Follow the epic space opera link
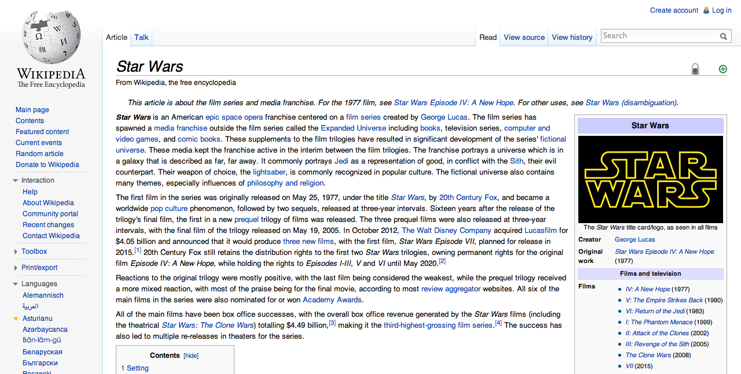The image size is (741, 374). [x=234, y=117]
